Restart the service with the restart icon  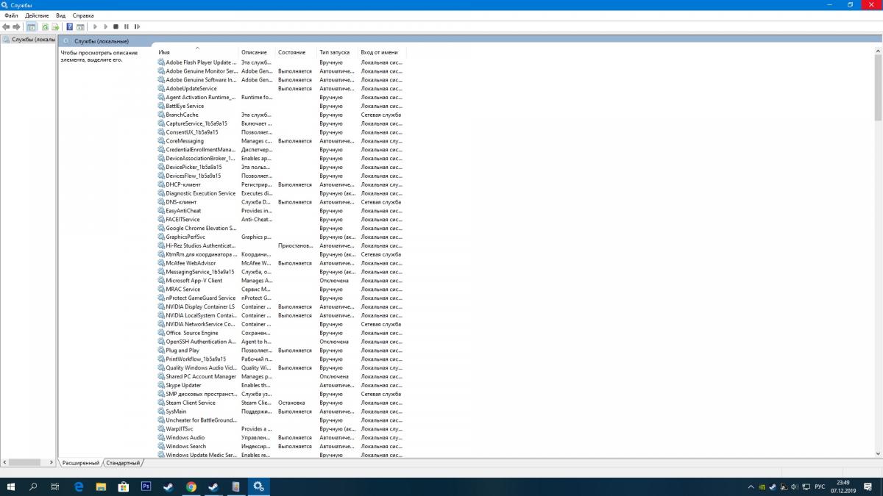point(137,26)
